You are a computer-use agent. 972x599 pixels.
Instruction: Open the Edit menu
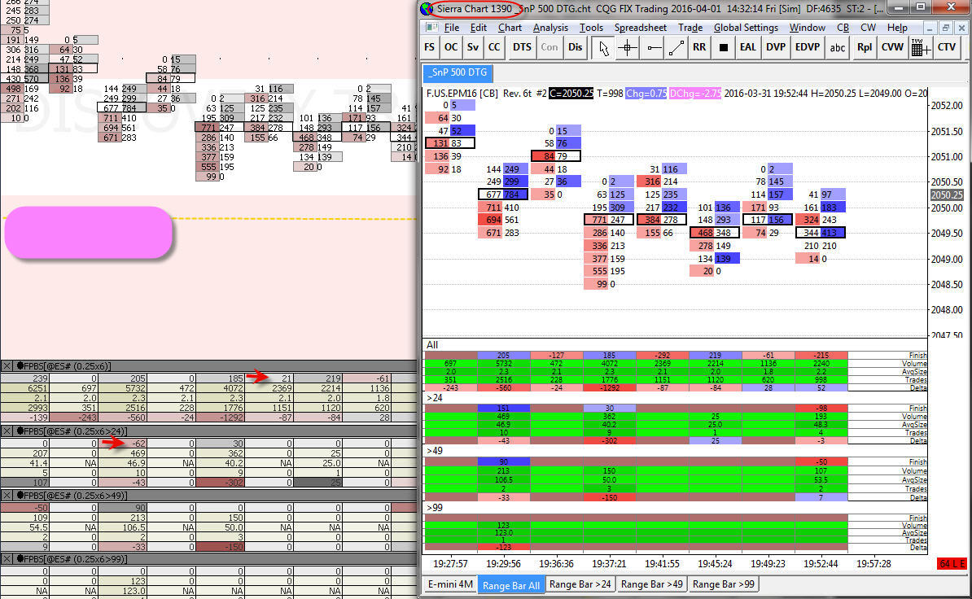(479, 28)
